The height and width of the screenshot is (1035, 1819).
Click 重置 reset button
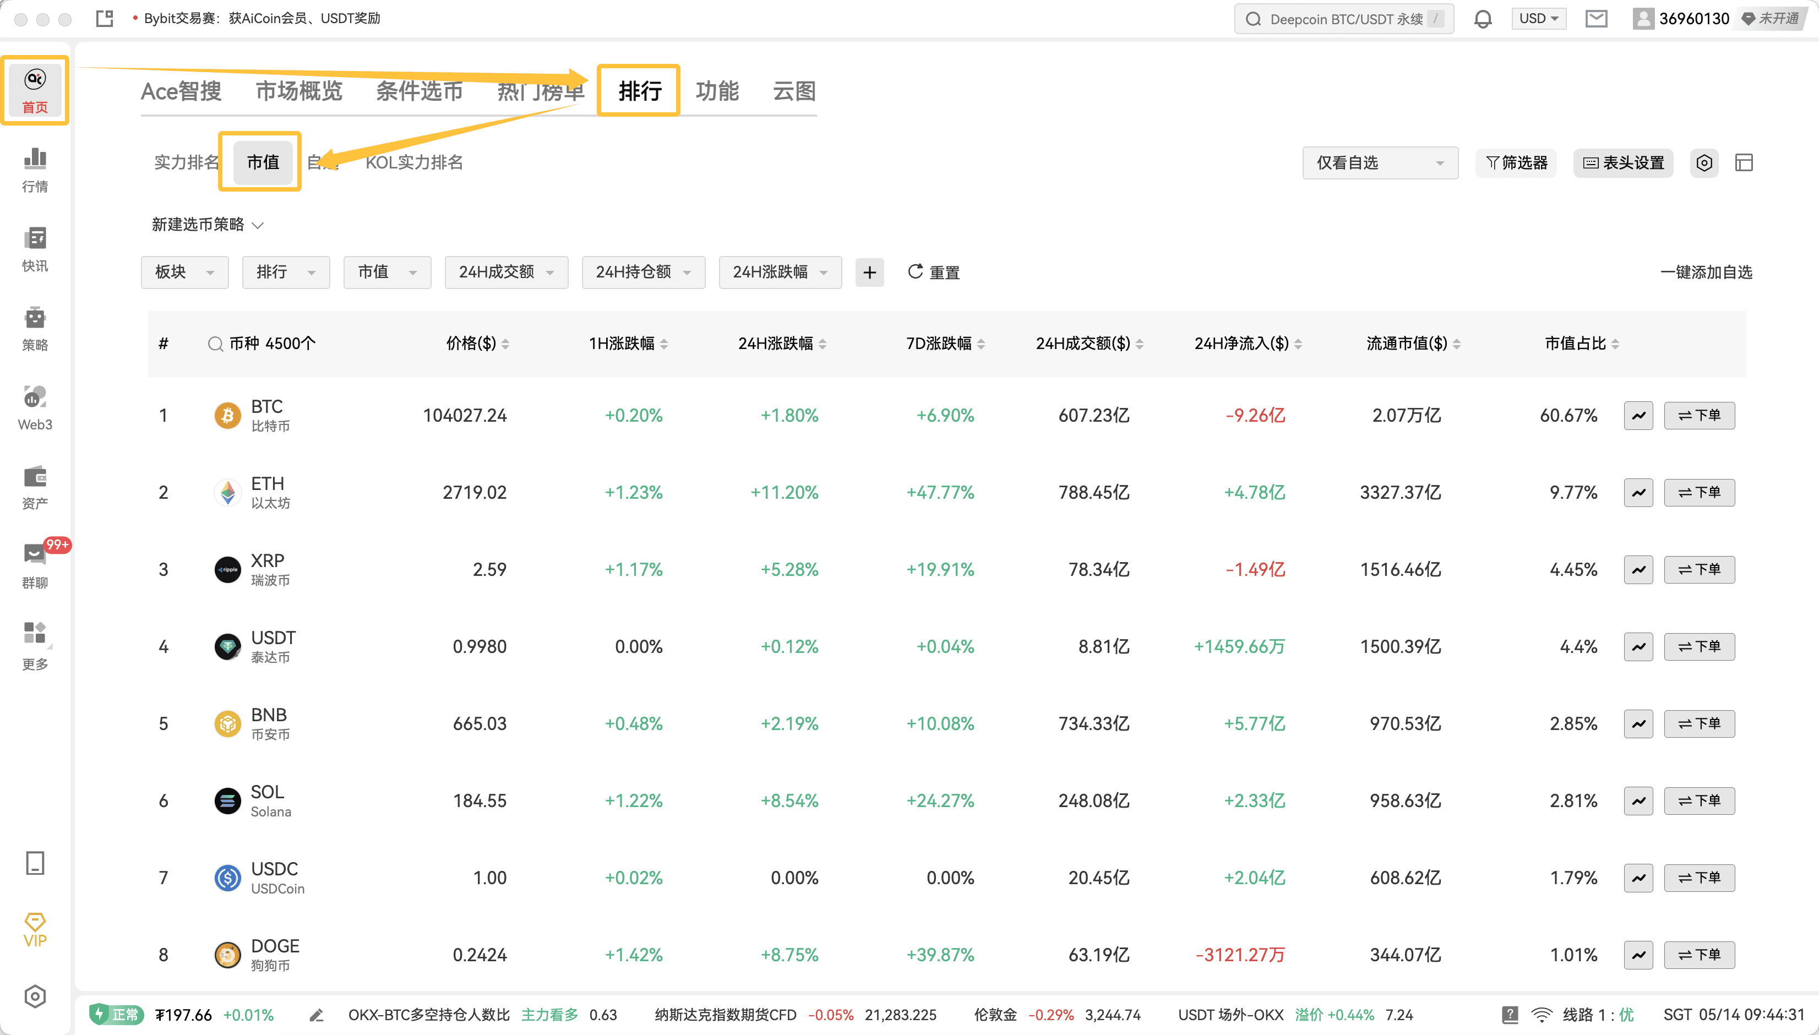pos(934,273)
